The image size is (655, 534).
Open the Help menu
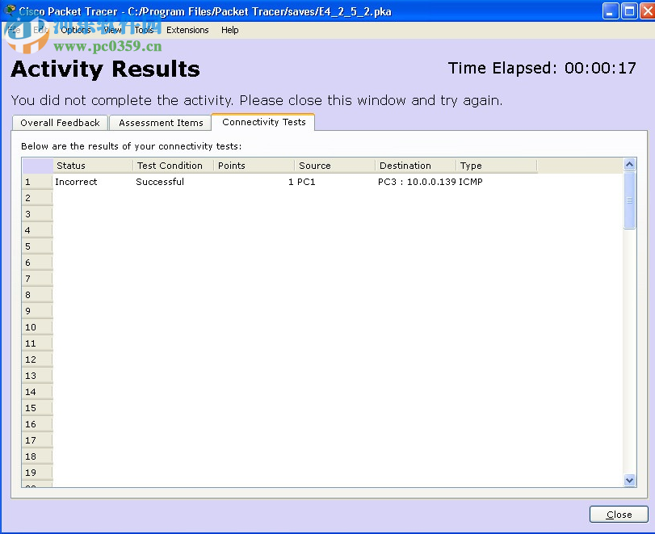[x=229, y=30]
